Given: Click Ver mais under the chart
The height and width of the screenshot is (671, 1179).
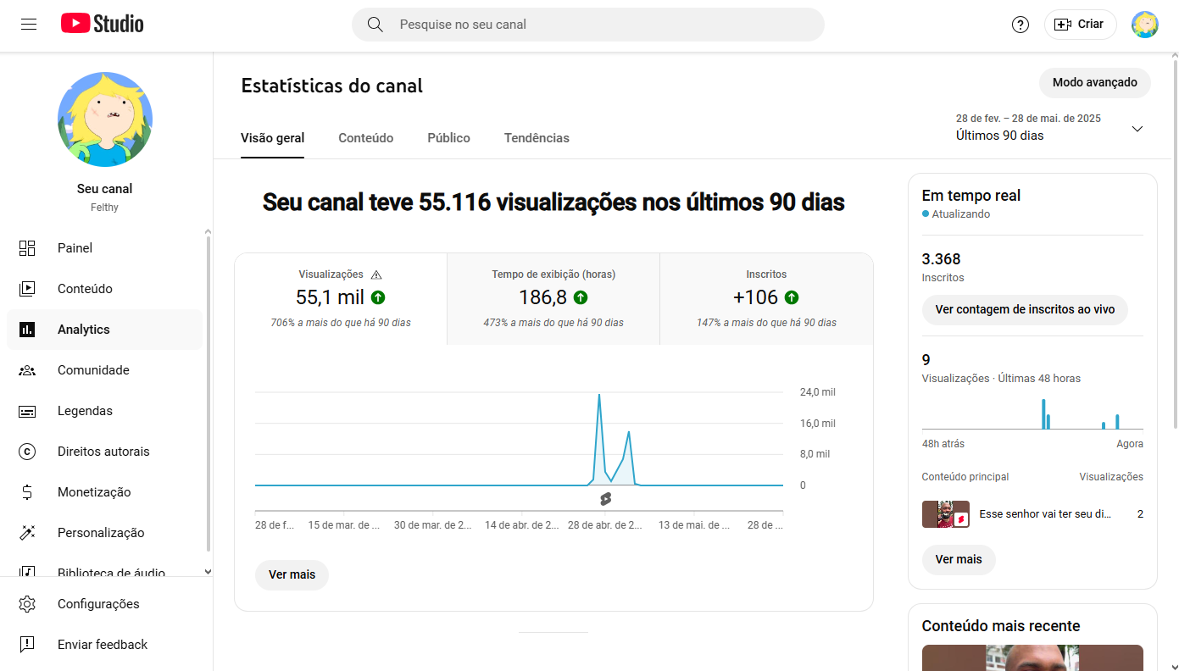Looking at the screenshot, I should (x=292, y=574).
